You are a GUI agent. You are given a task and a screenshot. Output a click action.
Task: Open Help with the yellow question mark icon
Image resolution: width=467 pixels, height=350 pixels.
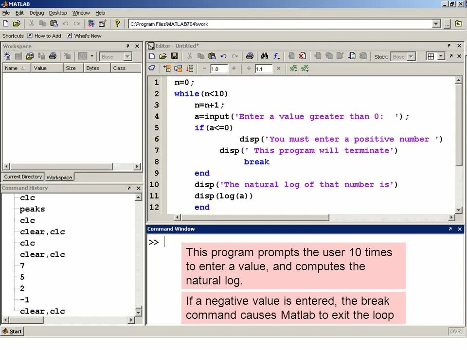click(117, 23)
